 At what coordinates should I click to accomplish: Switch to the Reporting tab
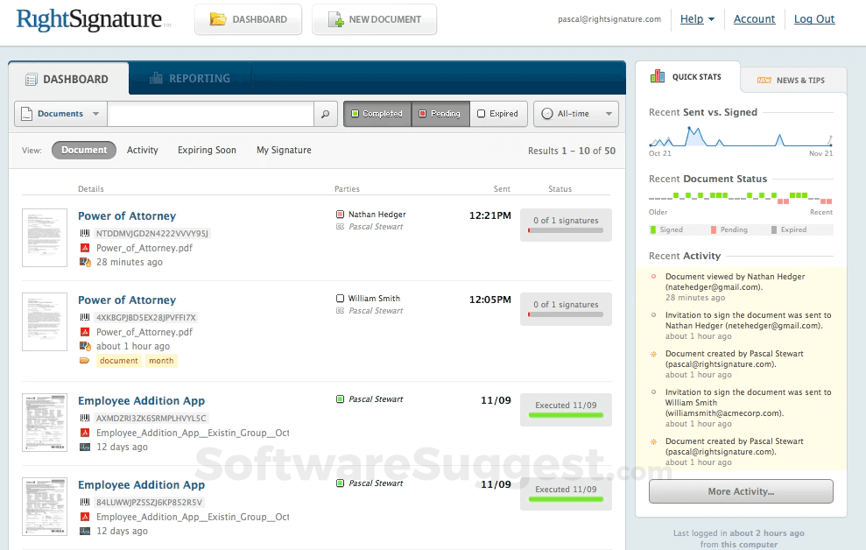click(189, 78)
